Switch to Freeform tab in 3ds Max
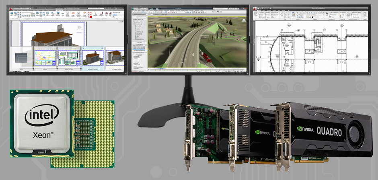Viewport: 378px width, 180px height. tap(150, 14)
